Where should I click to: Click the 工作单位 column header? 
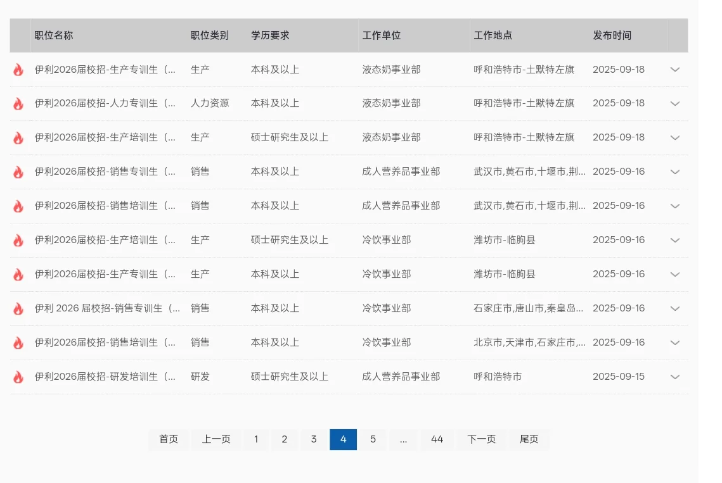point(382,35)
